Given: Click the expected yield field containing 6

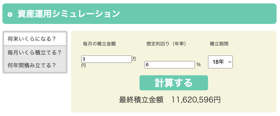Looking at the screenshot, I should [170, 65].
